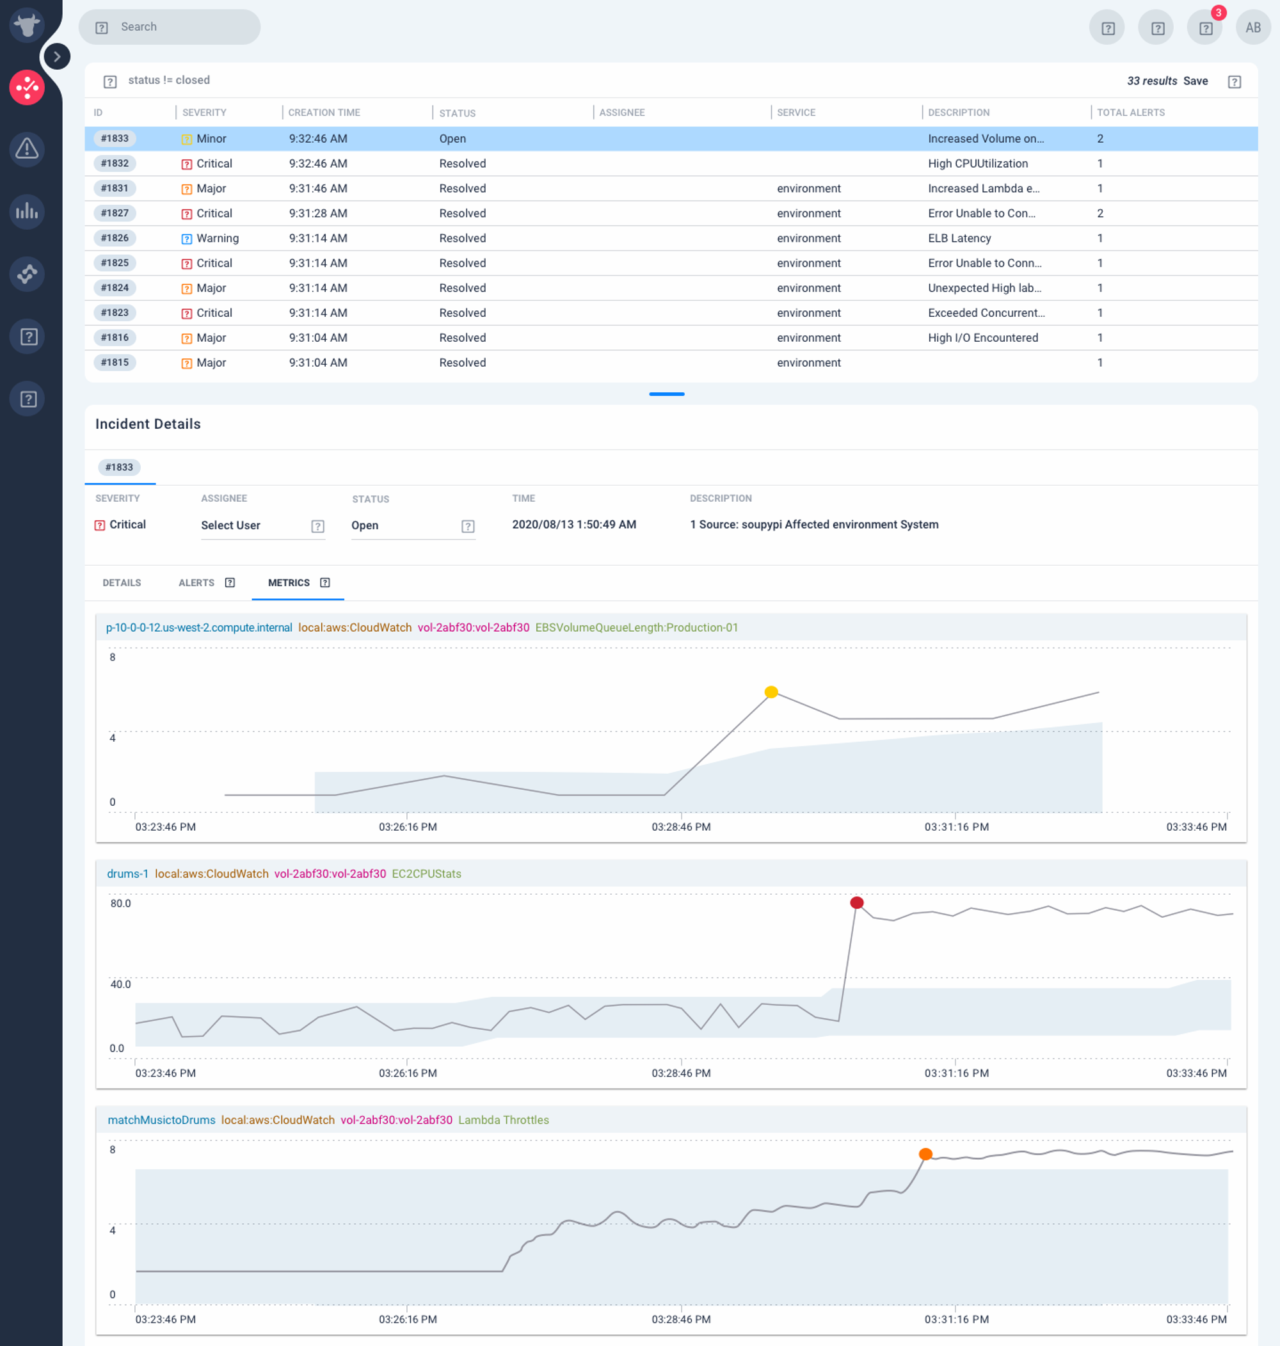The width and height of the screenshot is (1280, 1346).
Task: Click the icon beside METRICS tab label
Action: 324,582
